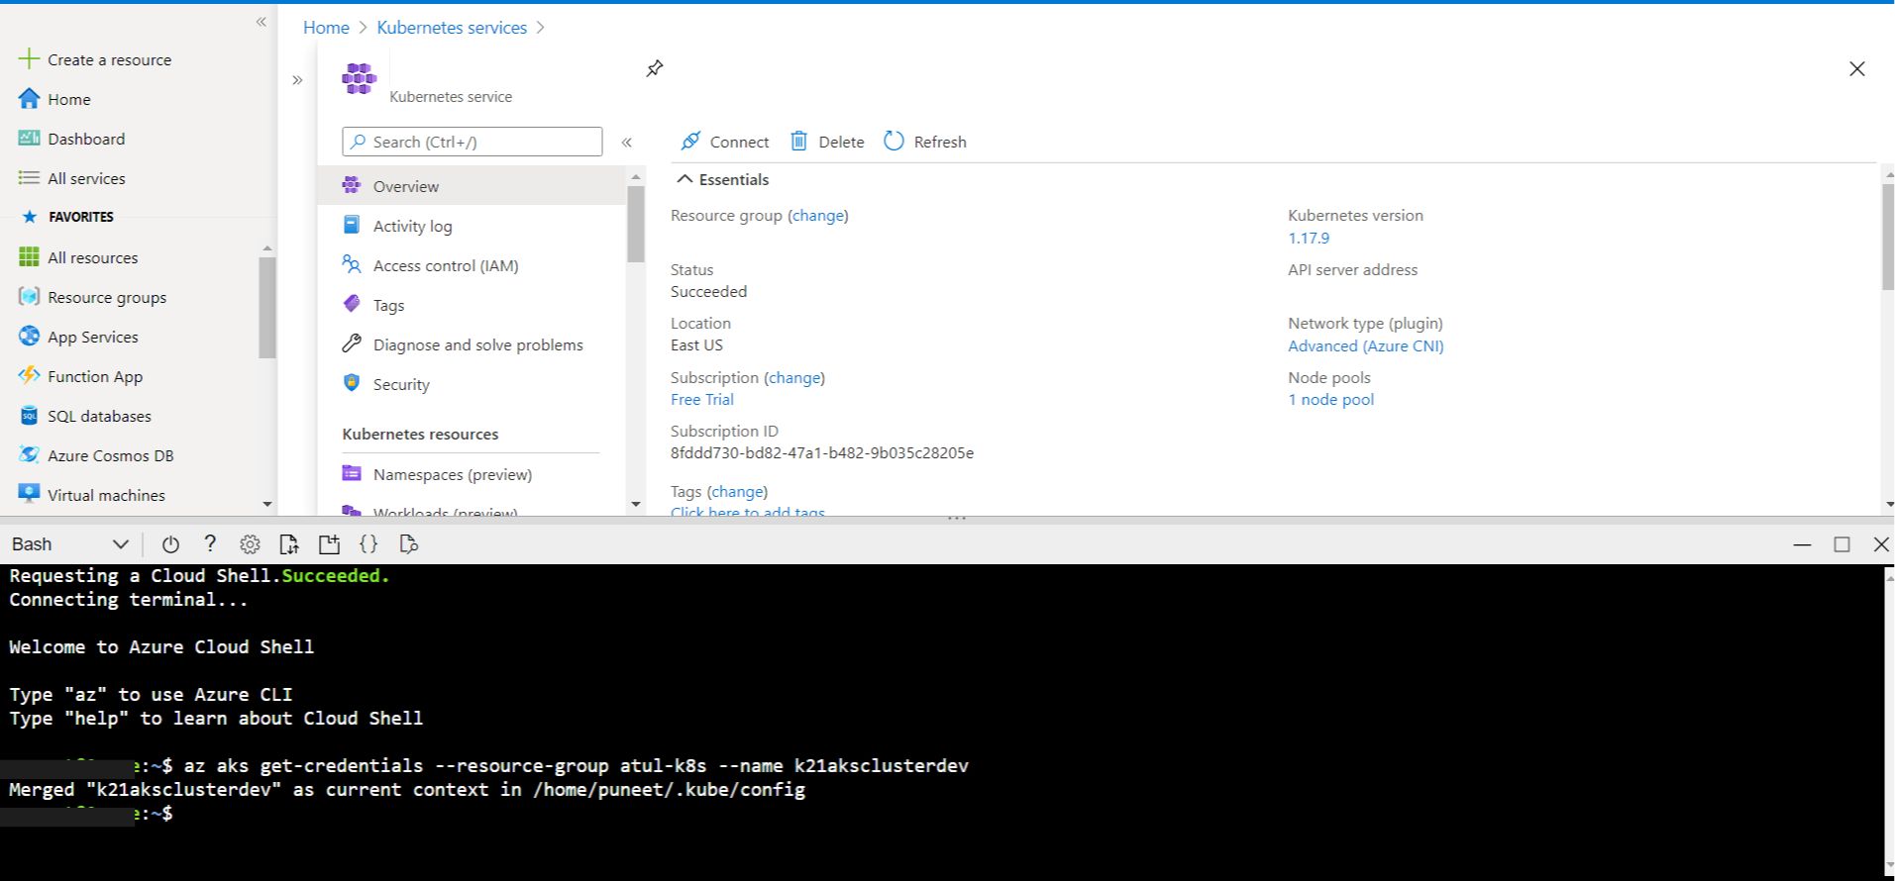Image resolution: width=1895 pixels, height=881 pixels.
Task: Click the Connect button
Action: (x=725, y=142)
